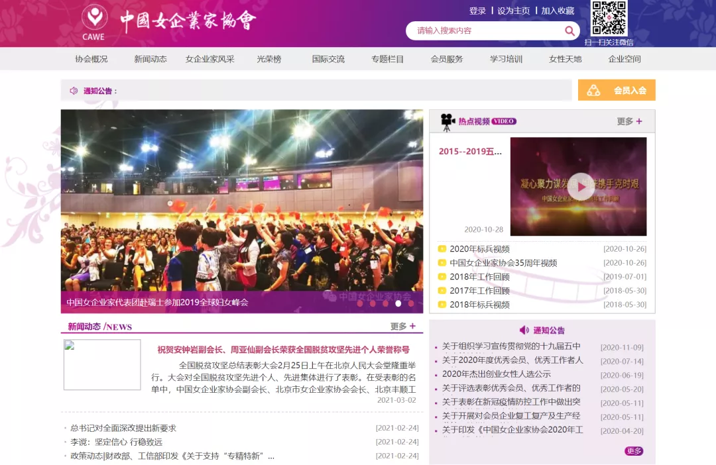Click the 会员入会 button
Screen dimensions: 716x465
pos(617,90)
